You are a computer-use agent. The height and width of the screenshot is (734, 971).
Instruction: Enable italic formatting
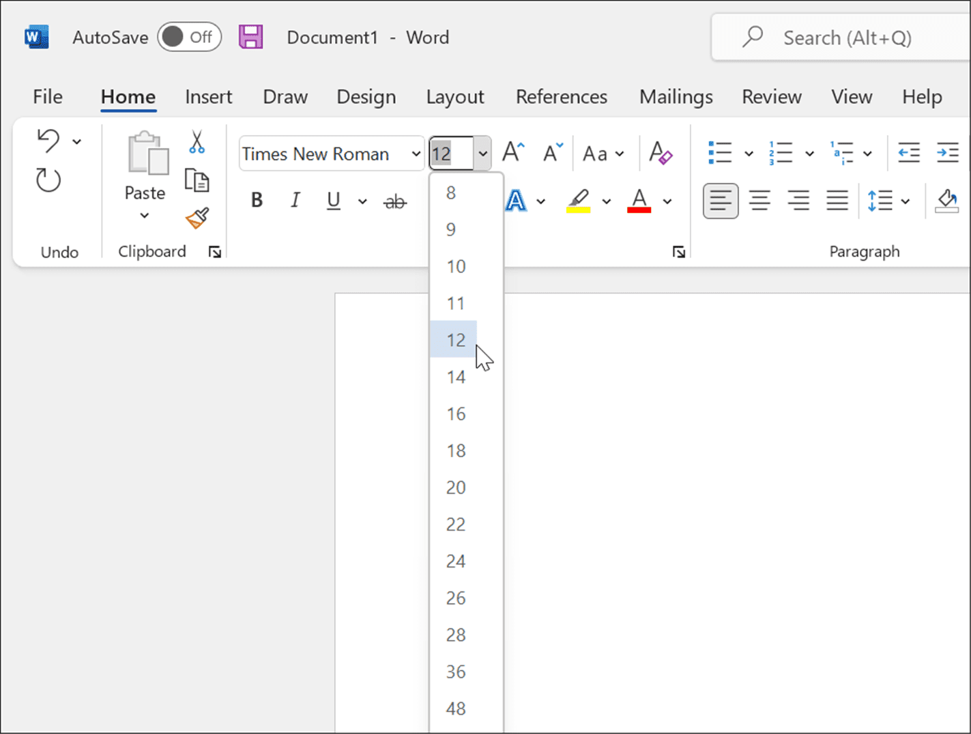tap(295, 200)
